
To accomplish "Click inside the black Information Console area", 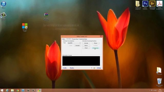I will pyautogui.click(x=81, y=61).
